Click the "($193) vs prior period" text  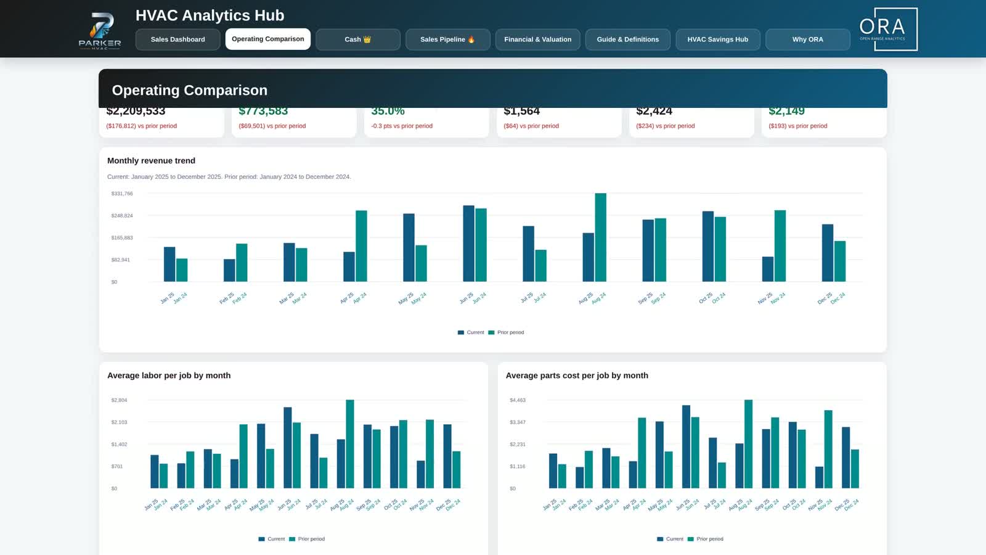coord(798,126)
